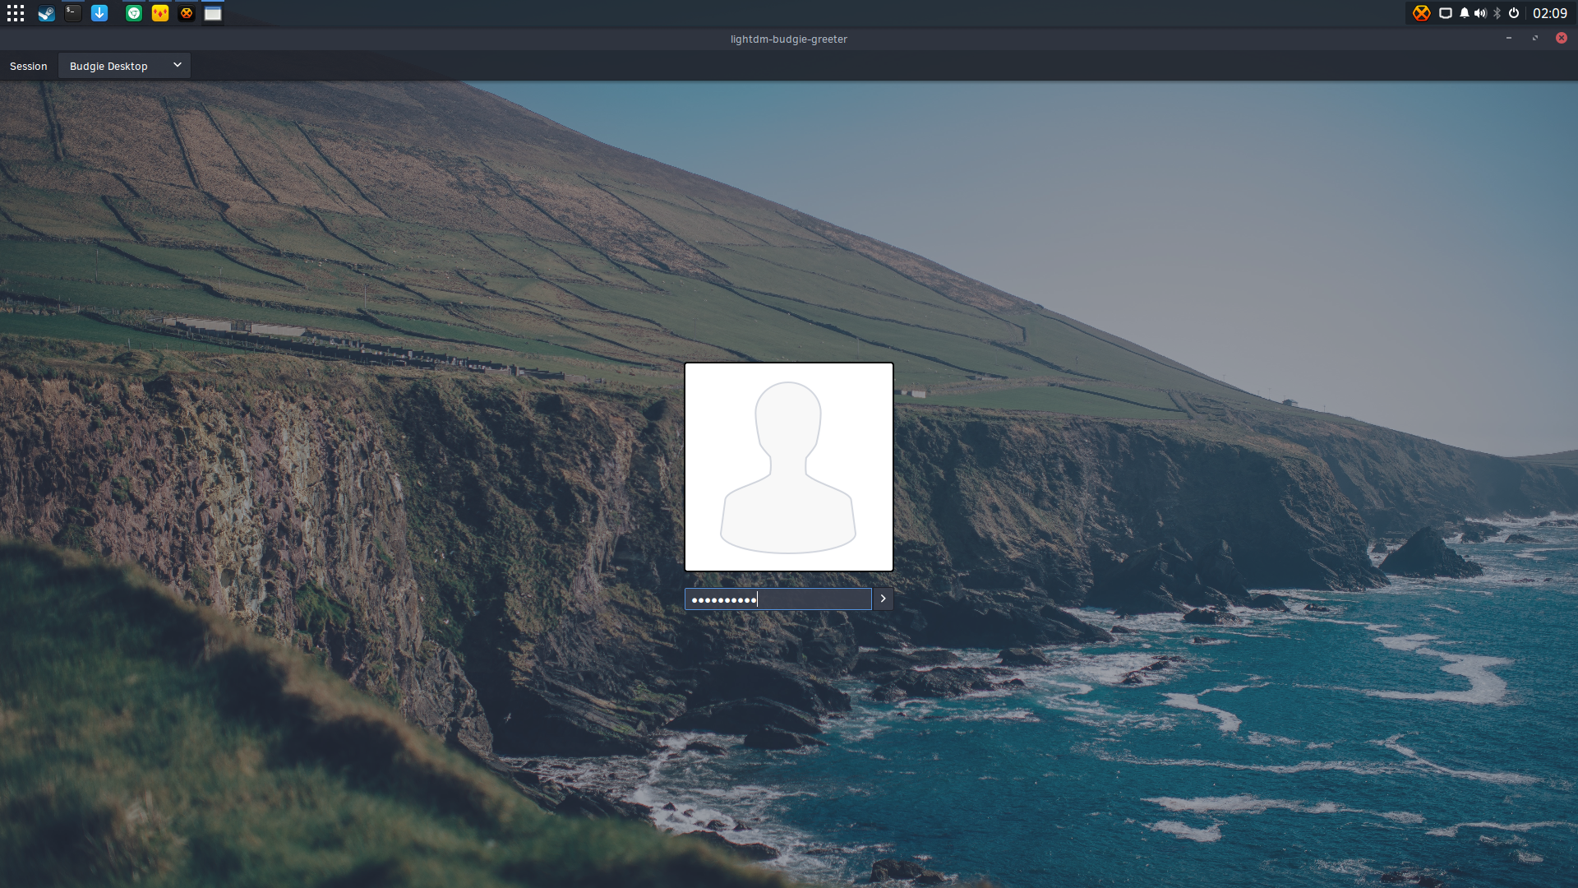Open the power menu icon
Screen dimensions: 1578x888
[x=1514, y=13]
